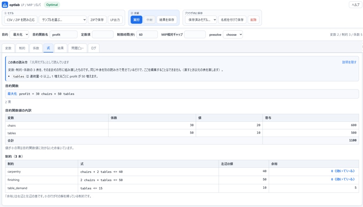
Task: Click the MIP相対ギャップ input field
Action: point(195,34)
